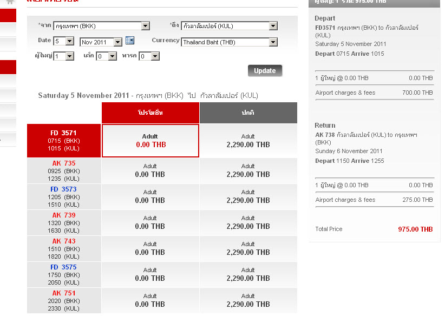
Task: Click the red 975.00 THB total price
Action: tap(415, 229)
